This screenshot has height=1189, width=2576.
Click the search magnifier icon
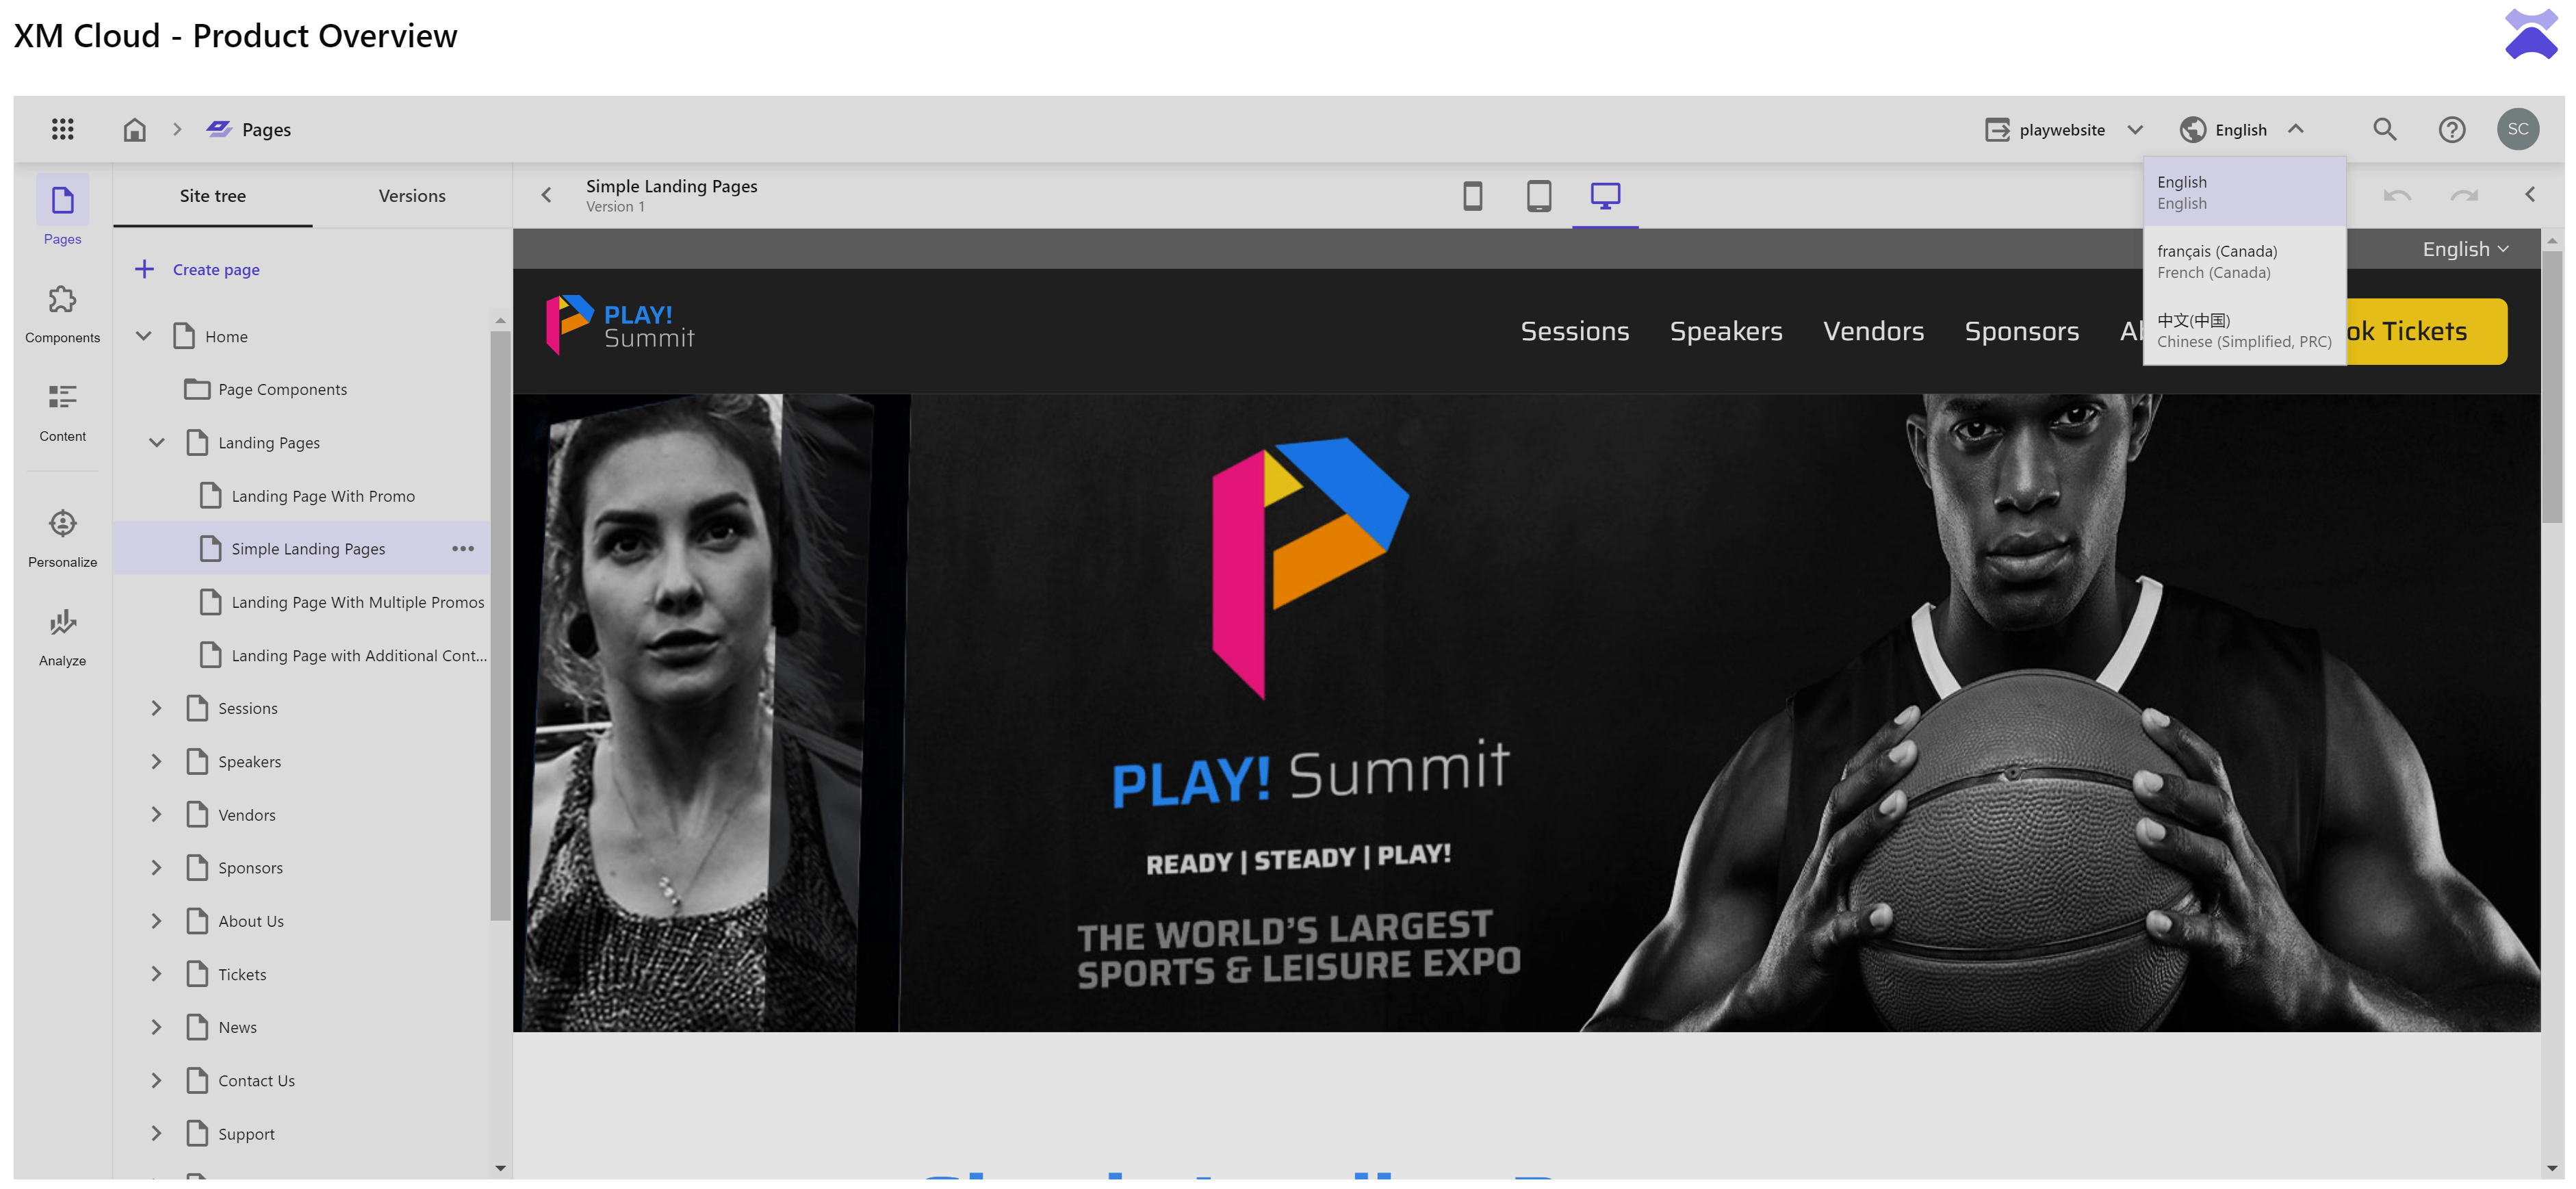[2384, 129]
